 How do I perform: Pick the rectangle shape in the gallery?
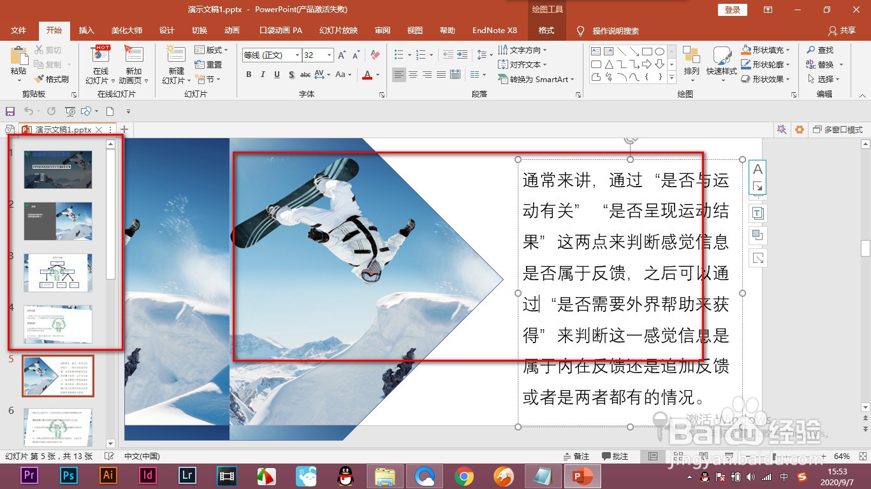(x=647, y=52)
